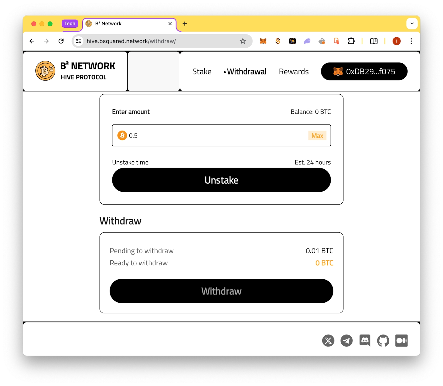Open the Extensions puzzle piece menu

[351, 41]
